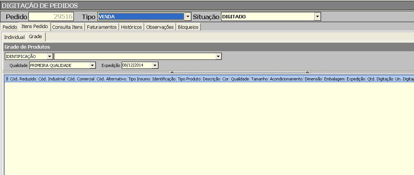Viewport: 414px width, 175px height.
Task: Expand the wide product search combo box arrow
Action: click(218, 56)
